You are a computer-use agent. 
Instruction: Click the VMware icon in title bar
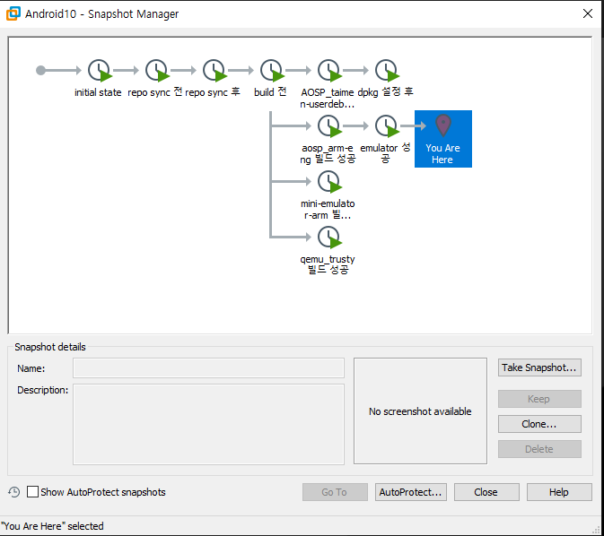pyautogui.click(x=13, y=13)
